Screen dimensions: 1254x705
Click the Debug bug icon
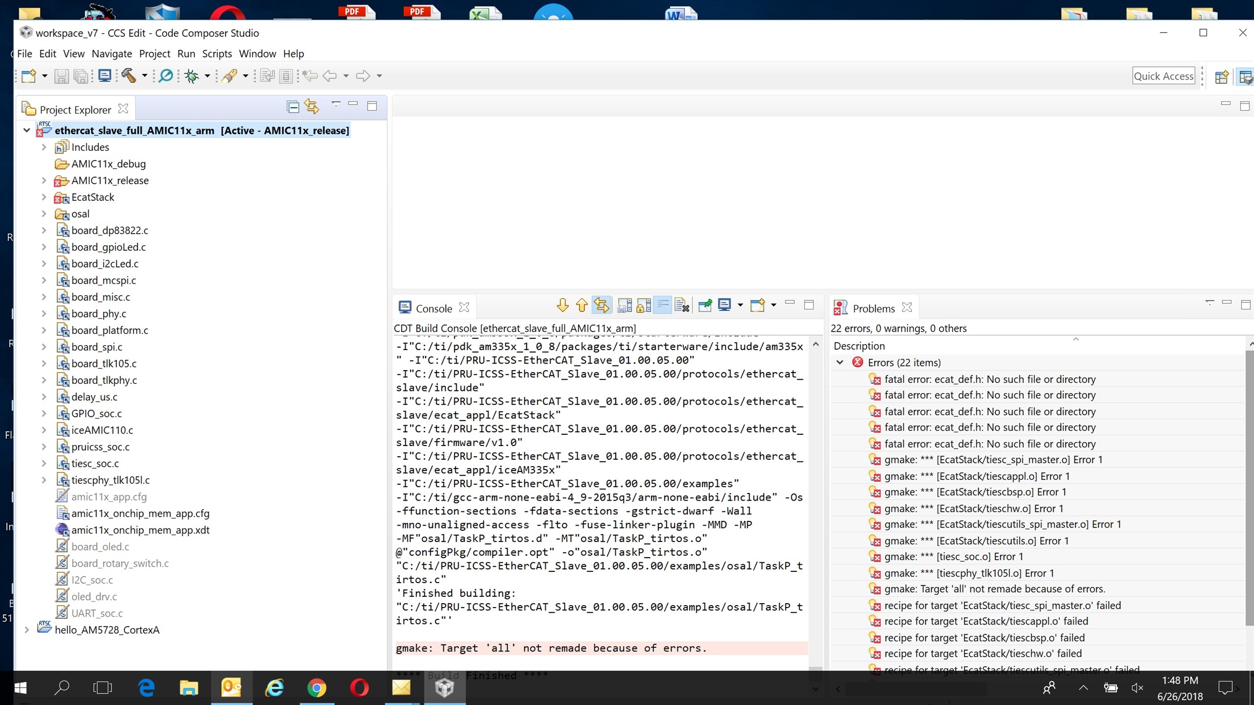(x=192, y=76)
